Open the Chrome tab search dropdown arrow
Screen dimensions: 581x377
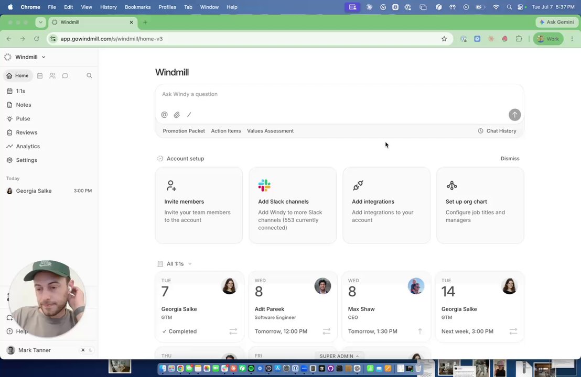[x=41, y=22]
